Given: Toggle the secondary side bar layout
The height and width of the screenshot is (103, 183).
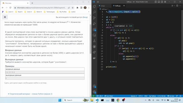Looking at the screenshot, I should [162, 2].
